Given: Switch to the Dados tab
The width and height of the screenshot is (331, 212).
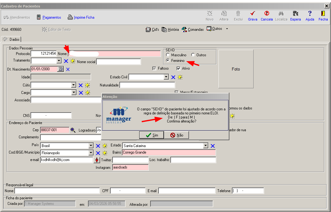Looking at the screenshot, I should point(11,39).
